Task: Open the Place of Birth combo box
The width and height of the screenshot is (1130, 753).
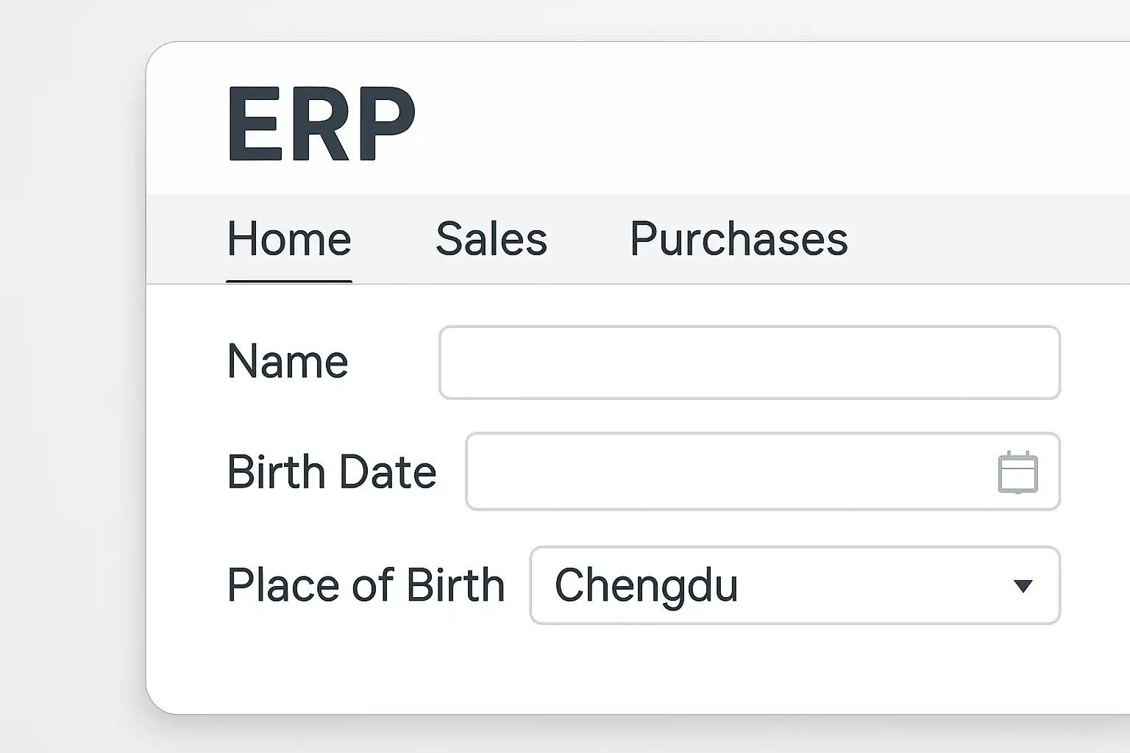Action: 795,585
